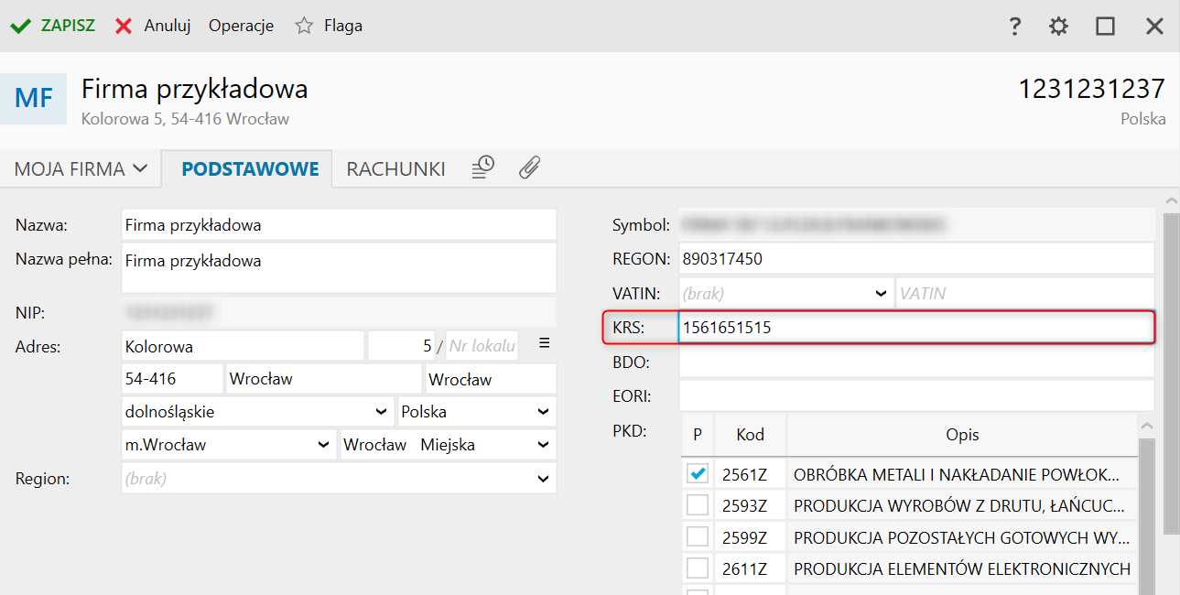
Task: Click the red Anuluj X icon
Action: 124,26
